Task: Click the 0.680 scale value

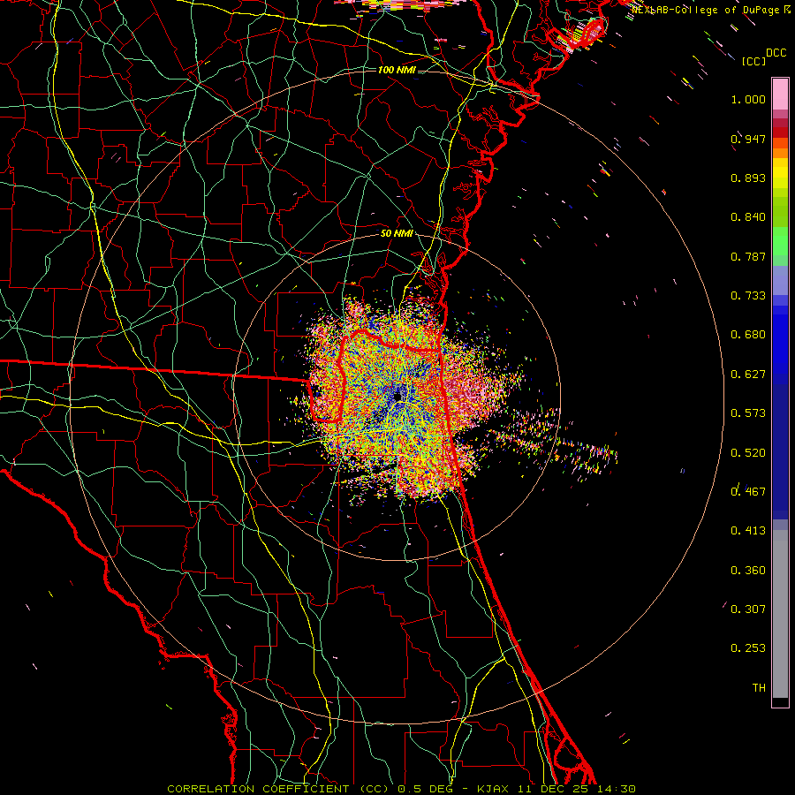Action: [x=748, y=335]
